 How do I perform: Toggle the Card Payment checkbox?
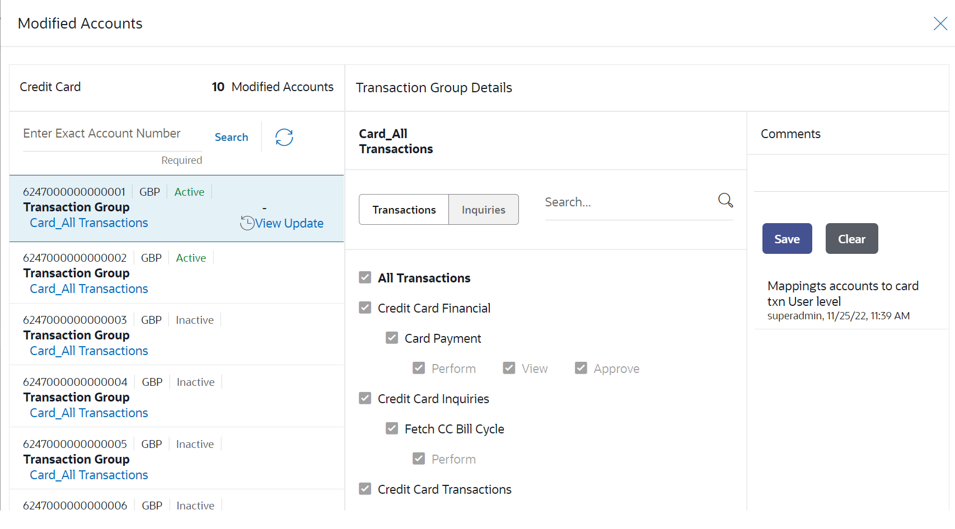point(392,338)
